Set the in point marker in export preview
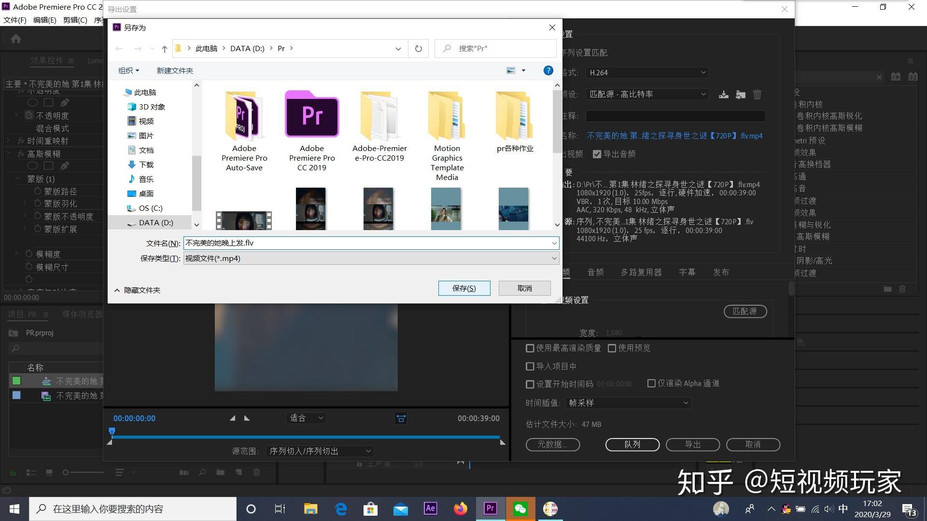This screenshot has height=521, width=927. [x=233, y=418]
